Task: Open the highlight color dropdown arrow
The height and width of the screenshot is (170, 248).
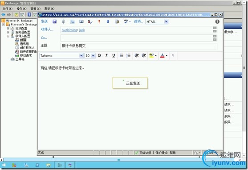Action: (156, 56)
